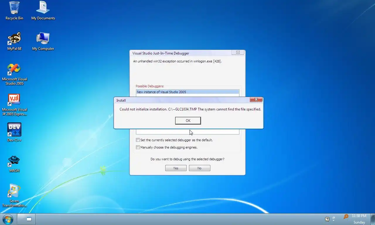Viewport: 375px width, 225px height.
Task: Click the 'unhandled win32 exception' message text
Action: (x=177, y=61)
